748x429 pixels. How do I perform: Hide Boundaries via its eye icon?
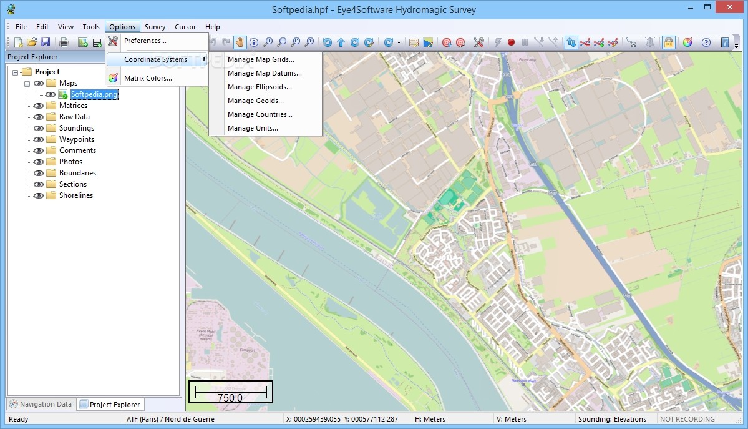pyautogui.click(x=39, y=173)
